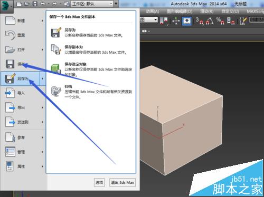
Task: Click 保存 floppy disk icon in left menu
Action: [10, 64]
